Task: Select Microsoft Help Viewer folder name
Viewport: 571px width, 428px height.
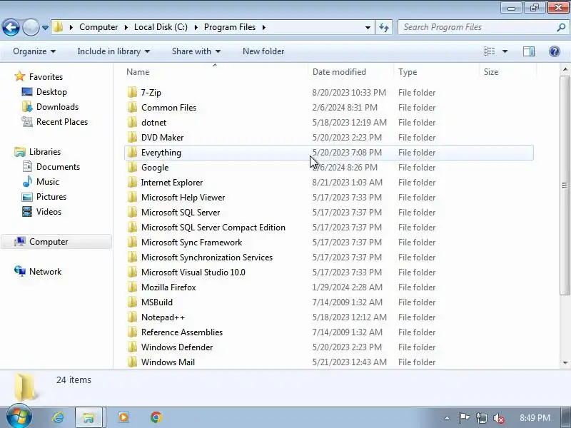Action: click(183, 198)
